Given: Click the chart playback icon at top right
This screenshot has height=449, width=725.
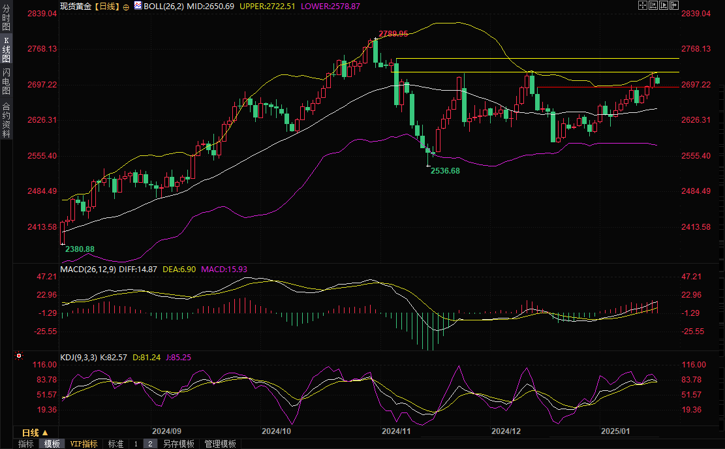Looking at the screenshot, I should [x=664, y=5].
